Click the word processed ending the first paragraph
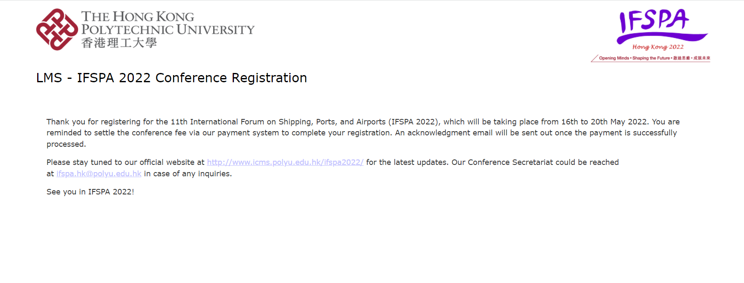The width and height of the screenshot is (744, 283). (66, 144)
